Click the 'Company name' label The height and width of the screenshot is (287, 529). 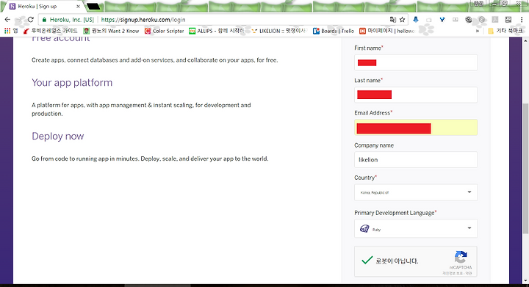click(374, 145)
